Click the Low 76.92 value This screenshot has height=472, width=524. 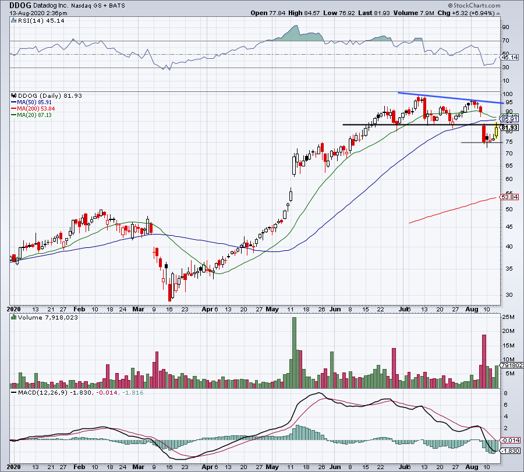tap(339, 13)
